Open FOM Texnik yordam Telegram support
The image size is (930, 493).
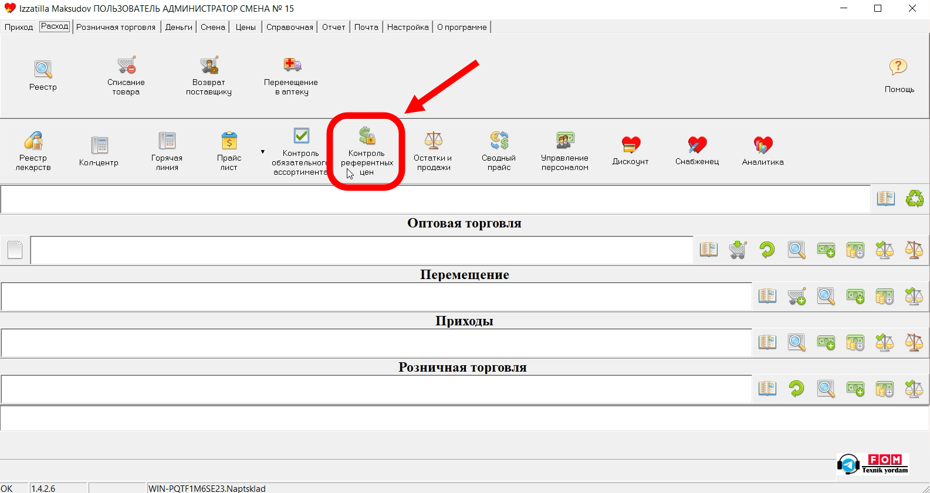pos(873,465)
